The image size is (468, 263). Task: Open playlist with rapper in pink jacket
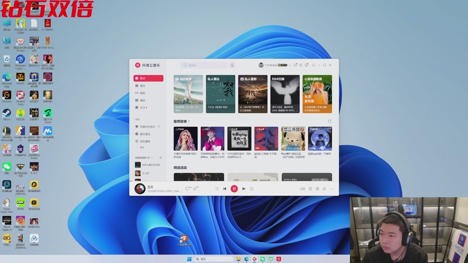(x=212, y=139)
